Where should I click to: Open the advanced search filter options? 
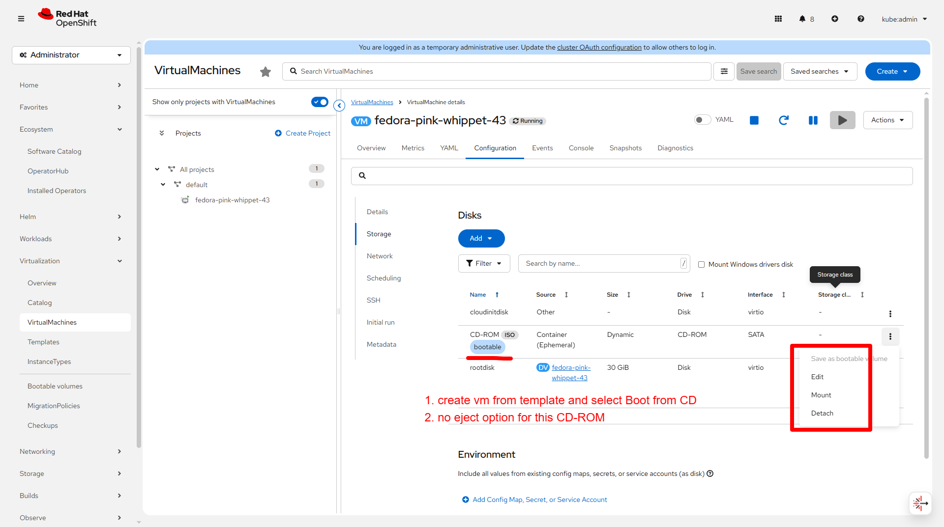pos(724,71)
